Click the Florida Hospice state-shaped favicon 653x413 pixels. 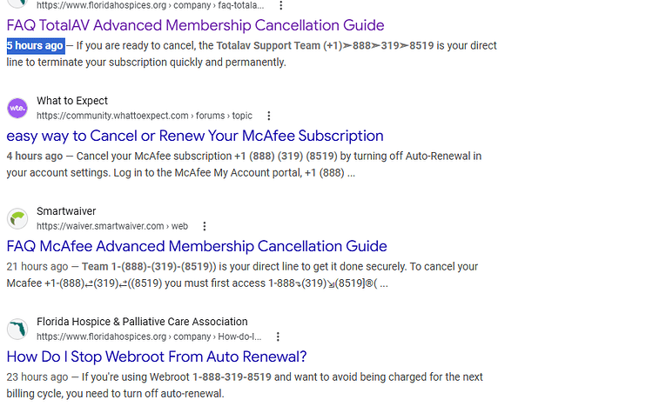[x=17, y=330]
